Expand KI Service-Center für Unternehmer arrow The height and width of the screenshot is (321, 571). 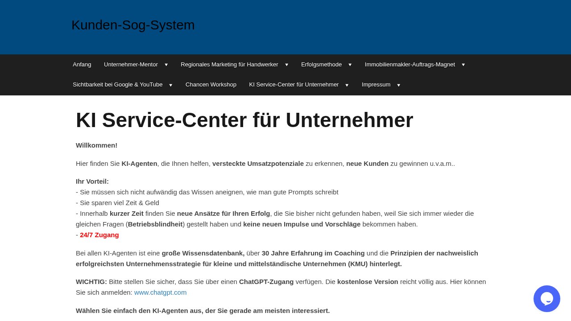(x=347, y=85)
